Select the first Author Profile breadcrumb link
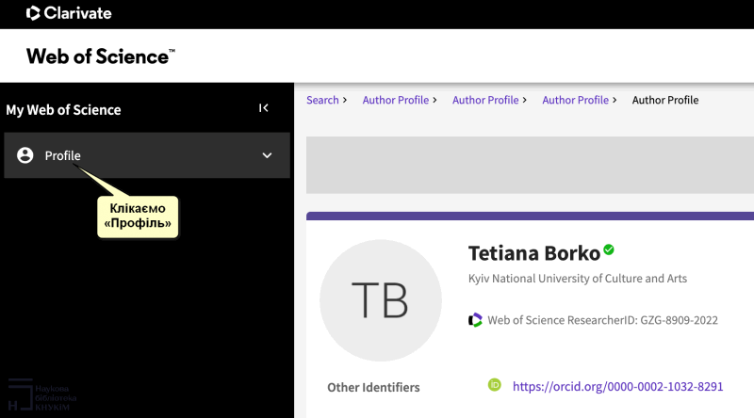 click(395, 100)
